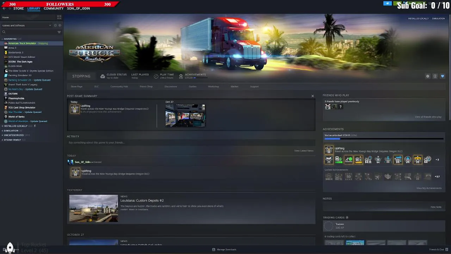Click the achievements progress bar

(384, 139)
